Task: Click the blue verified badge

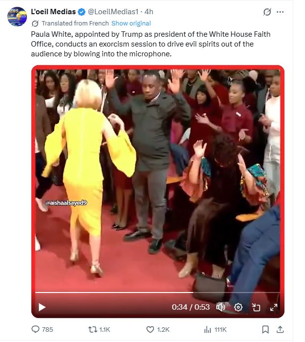Action: pos(82,12)
